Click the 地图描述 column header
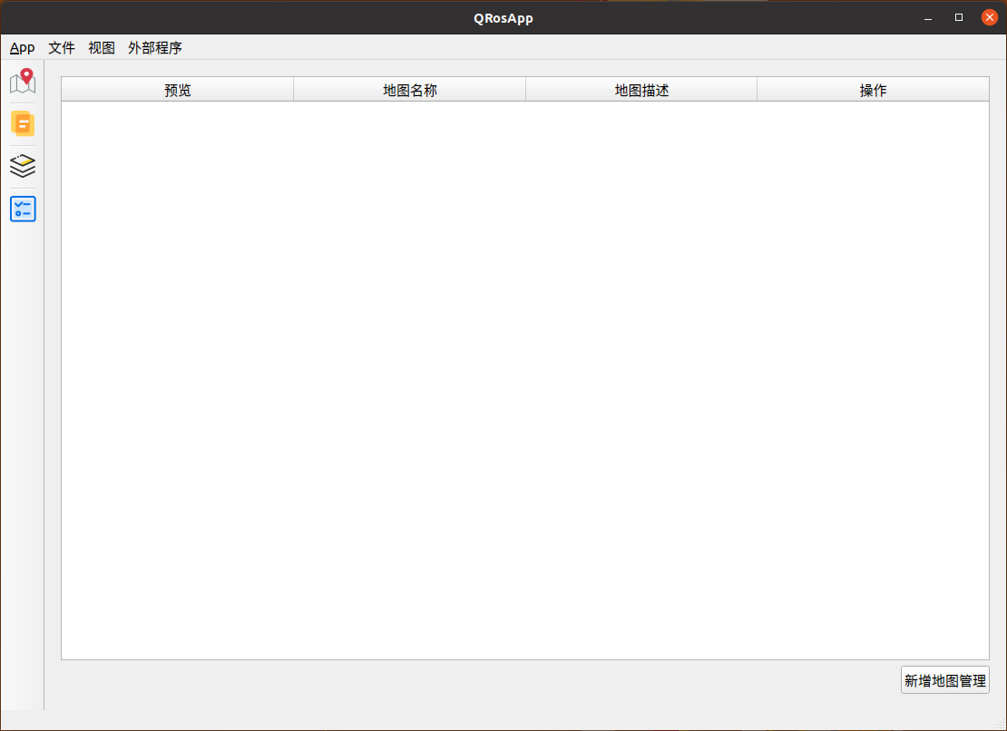The height and width of the screenshot is (731, 1007). point(641,90)
